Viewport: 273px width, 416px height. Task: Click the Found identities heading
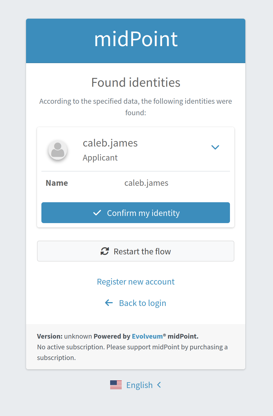point(136,82)
